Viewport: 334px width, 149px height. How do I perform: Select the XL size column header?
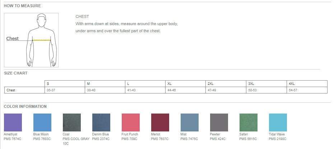pos(186,84)
